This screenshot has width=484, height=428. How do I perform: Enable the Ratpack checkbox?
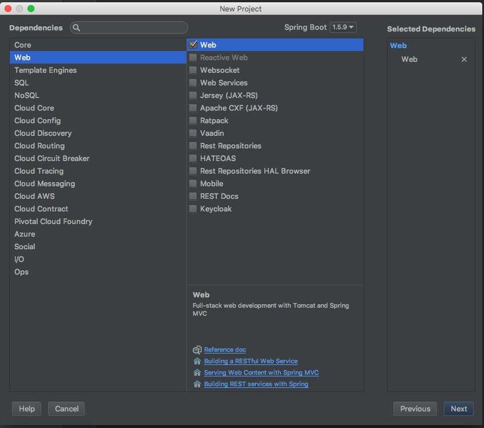(x=193, y=120)
